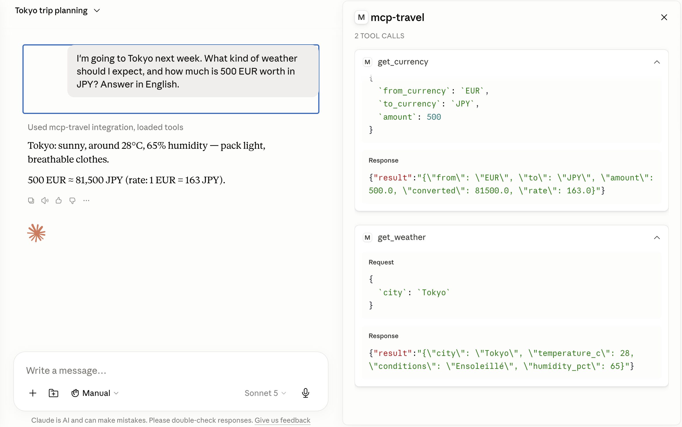
Task: Click the 'Response' label under get_currency
Action: tap(383, 160)
